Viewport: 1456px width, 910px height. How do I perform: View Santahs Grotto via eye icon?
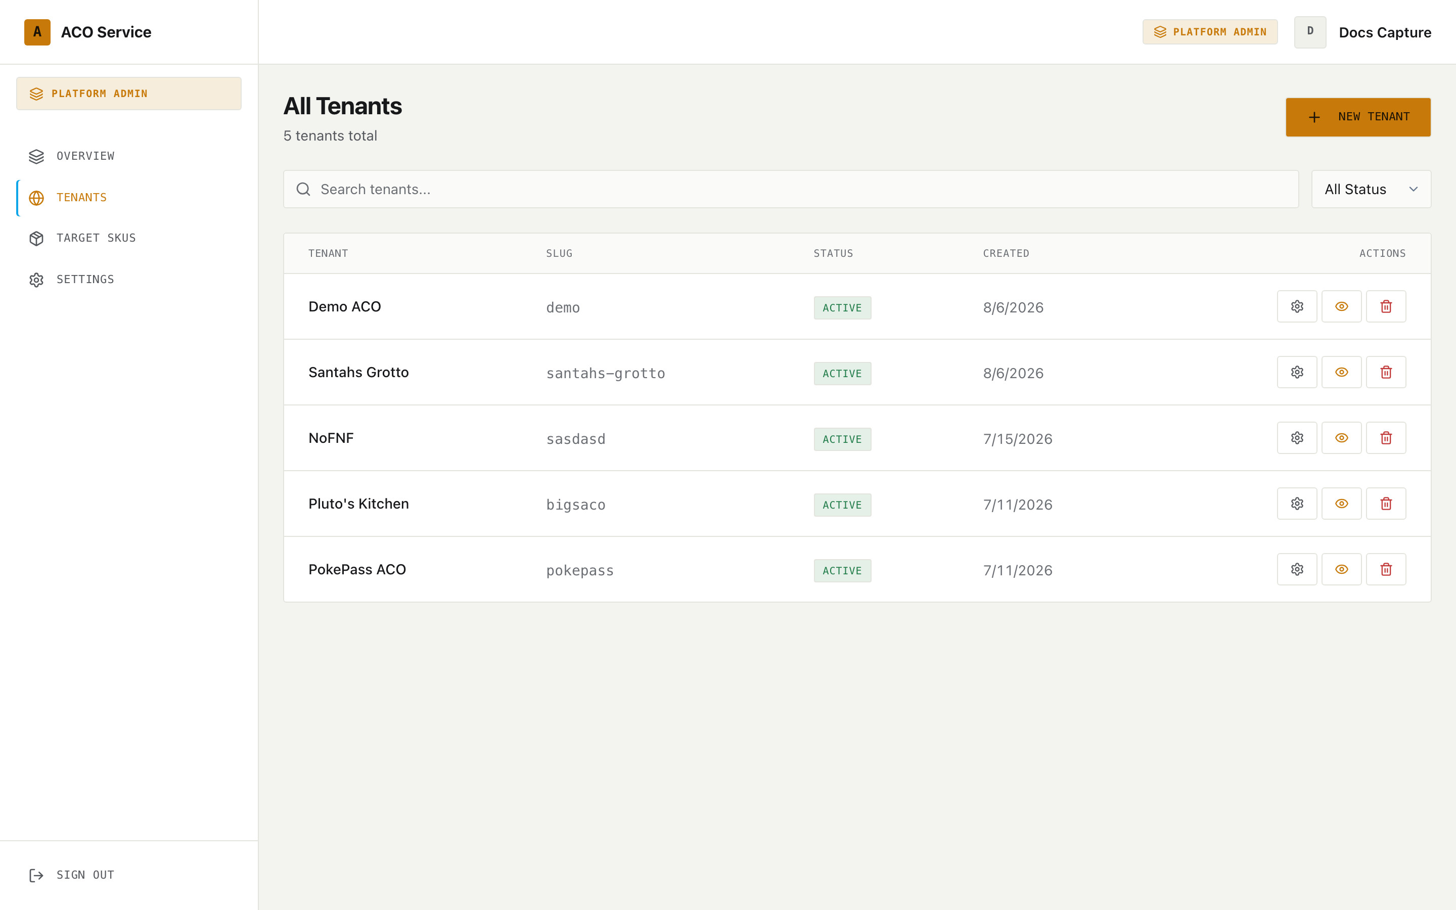click(x=1341, y=372)
